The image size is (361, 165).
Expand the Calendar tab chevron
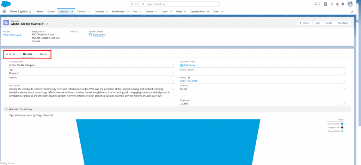pyautogui.click(x=89, y=12)
